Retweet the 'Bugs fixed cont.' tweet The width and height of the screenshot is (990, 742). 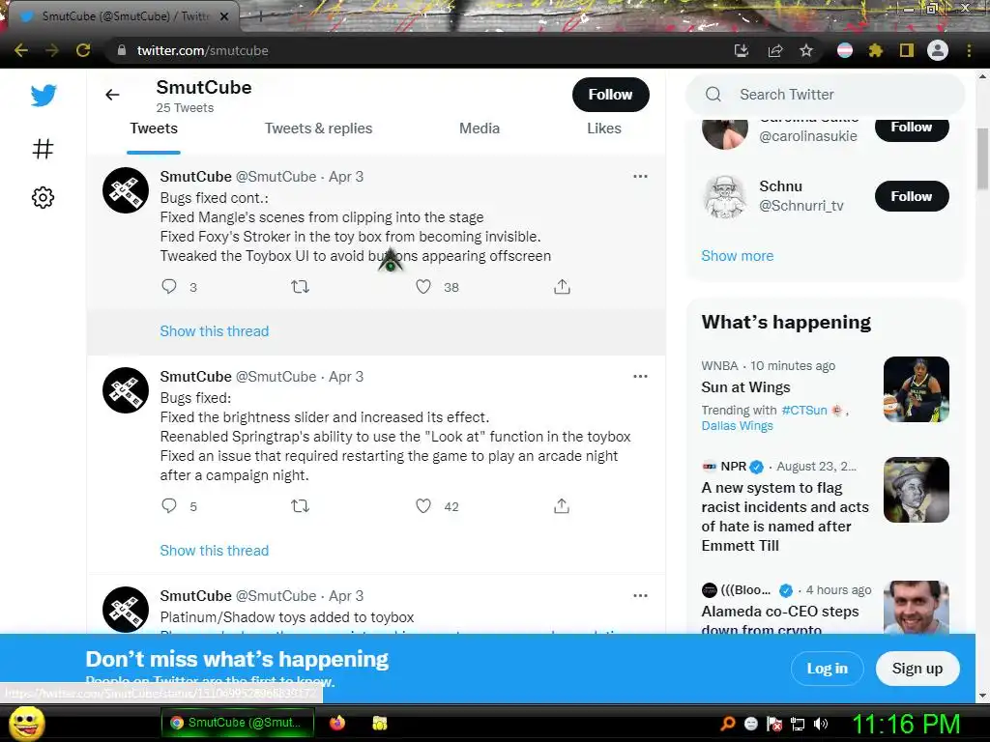300,286
